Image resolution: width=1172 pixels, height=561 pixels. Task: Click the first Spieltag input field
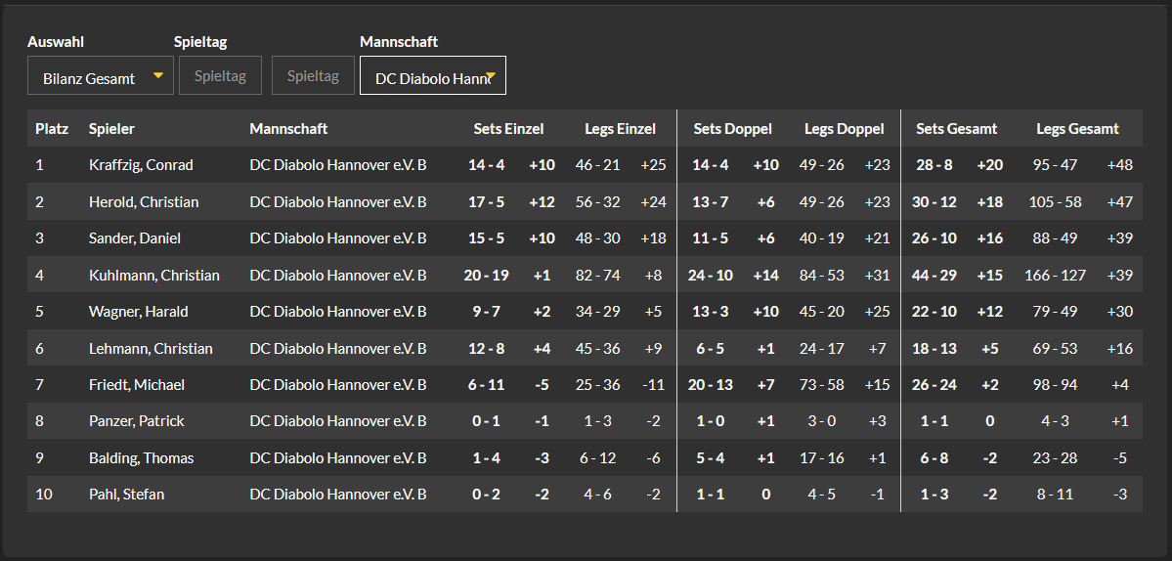click(221, 75)
